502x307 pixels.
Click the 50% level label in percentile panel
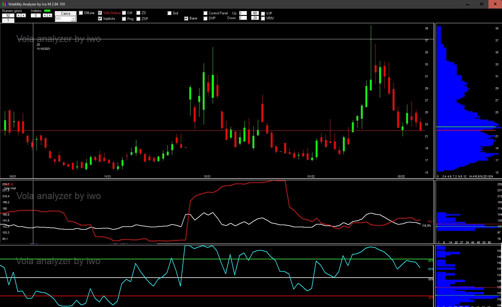[430, 279]
